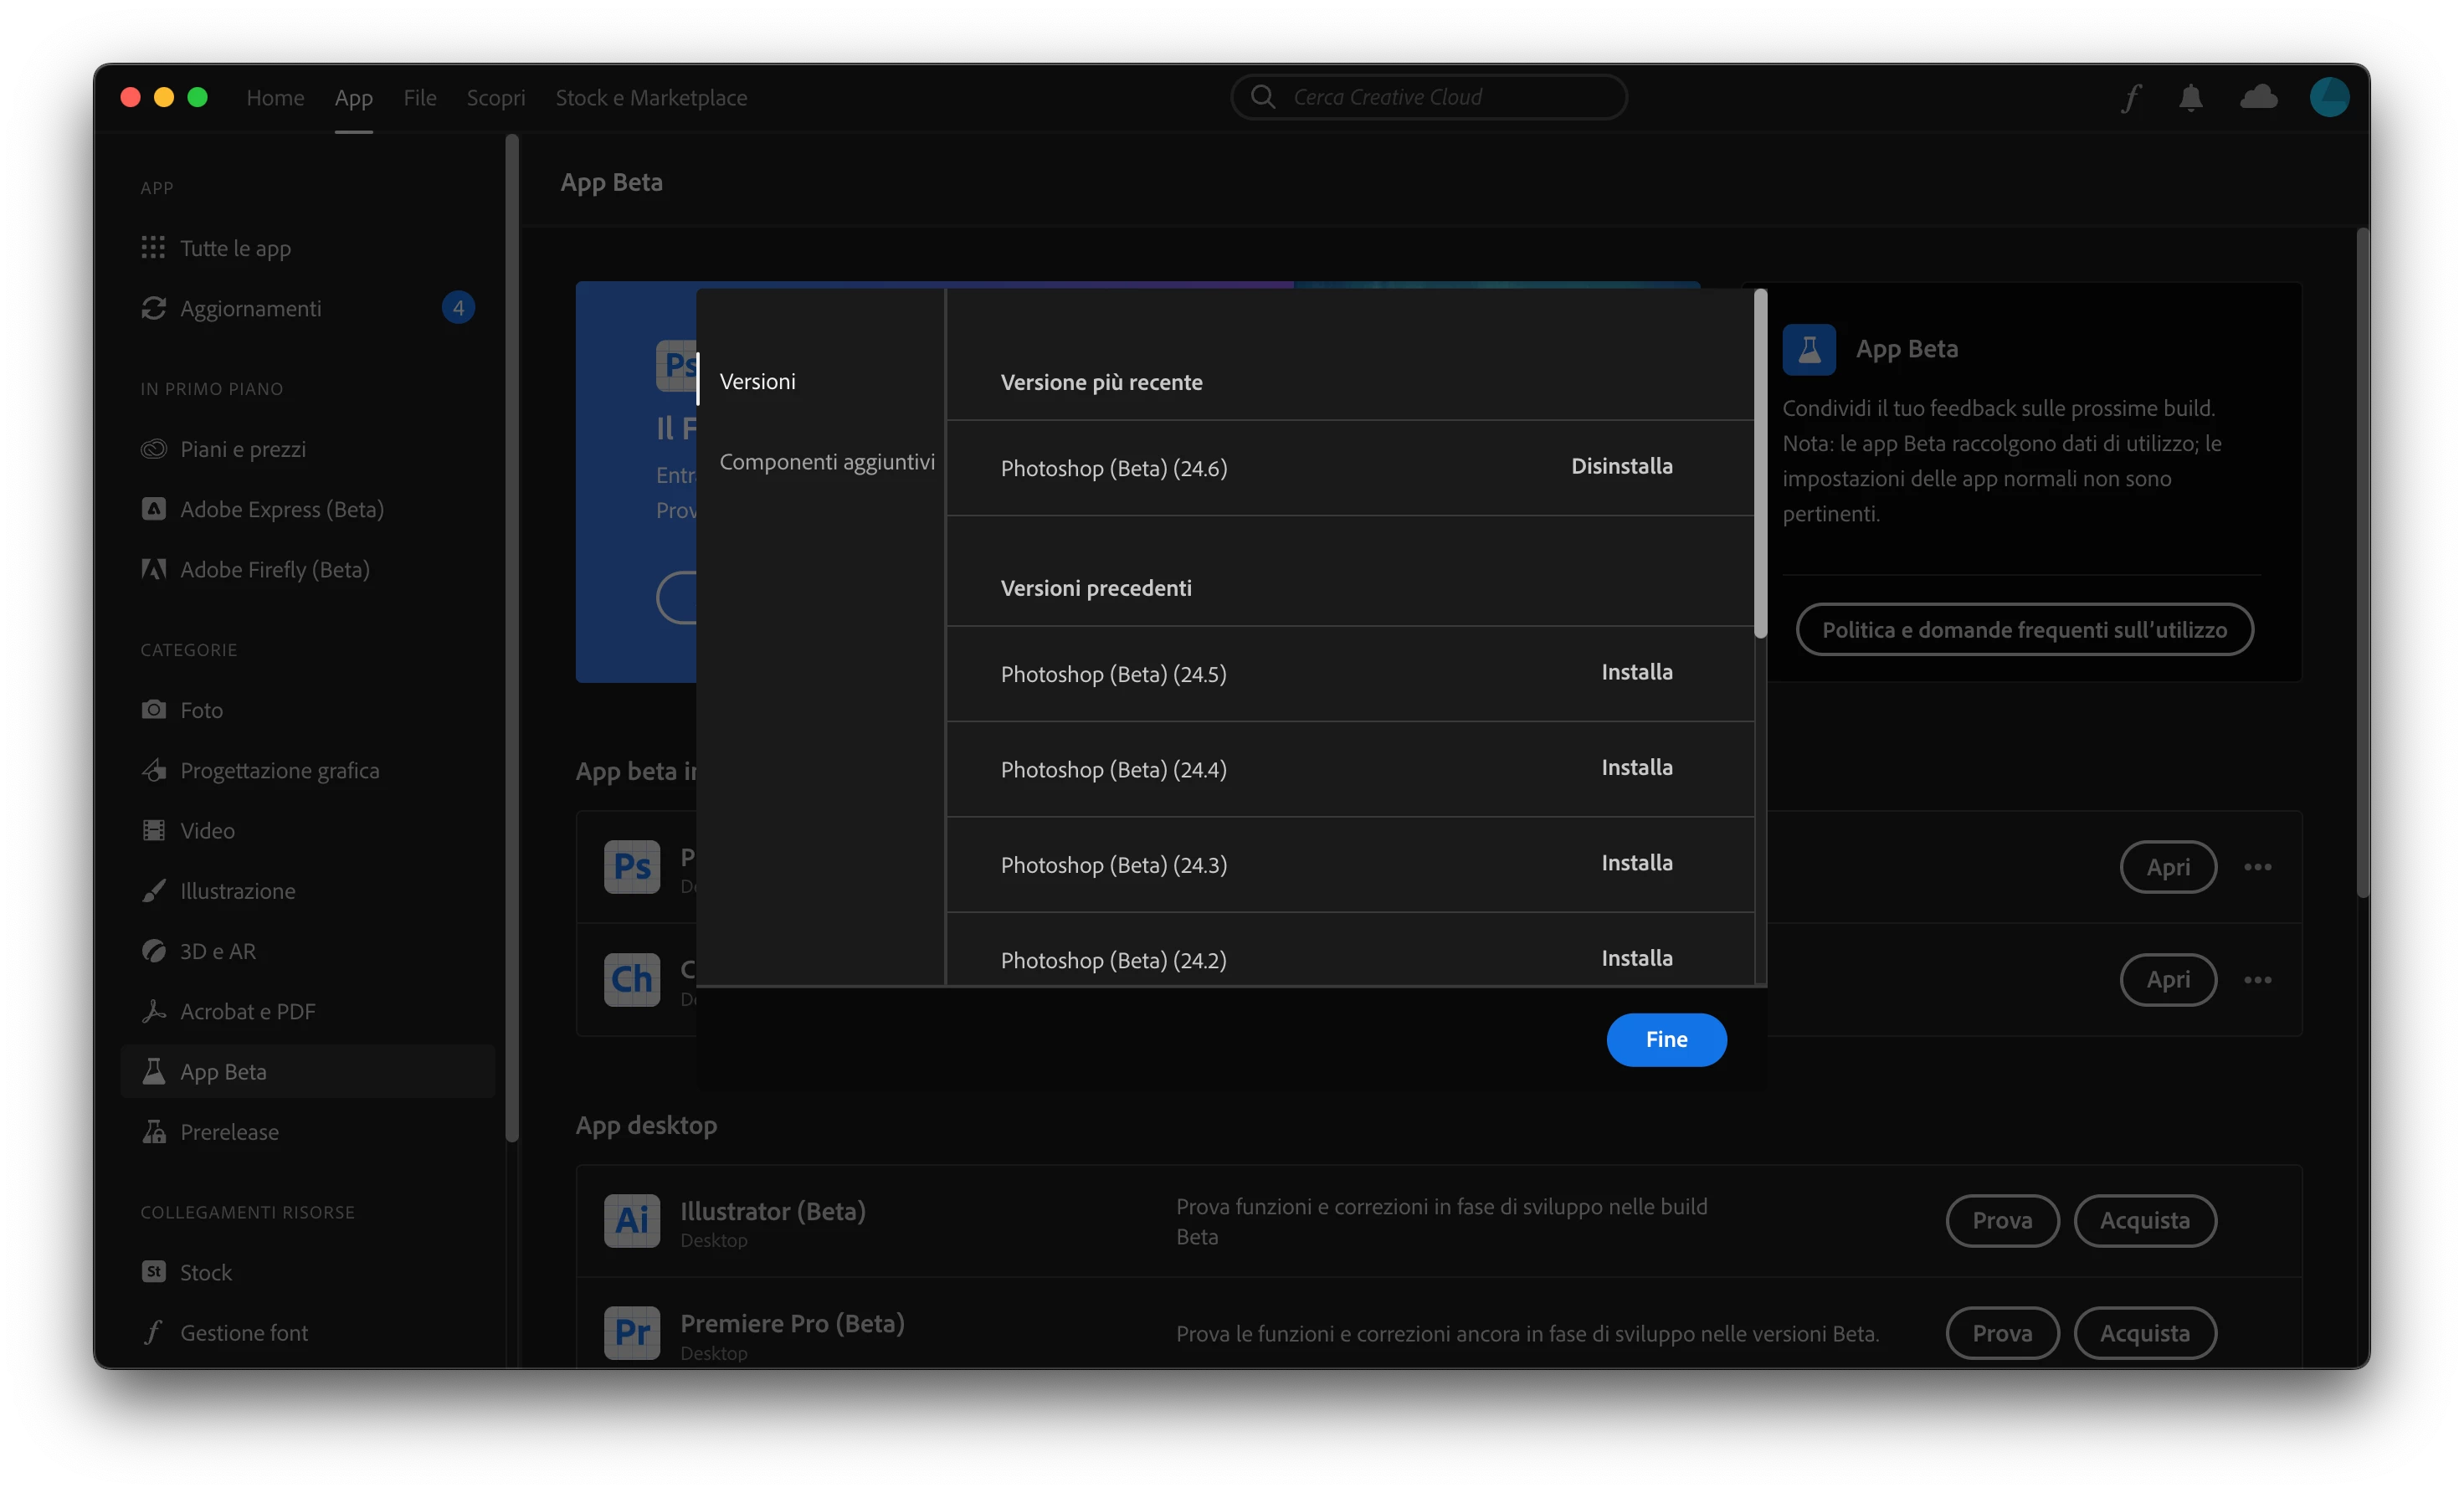This screenshot has height=1493, width=2464.
Task: Open Adobe Firefly (Beta) from sidebar
Action: [274, 570]
